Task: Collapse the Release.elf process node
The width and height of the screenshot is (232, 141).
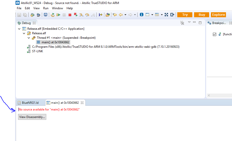Action: (x=24, y=33)
